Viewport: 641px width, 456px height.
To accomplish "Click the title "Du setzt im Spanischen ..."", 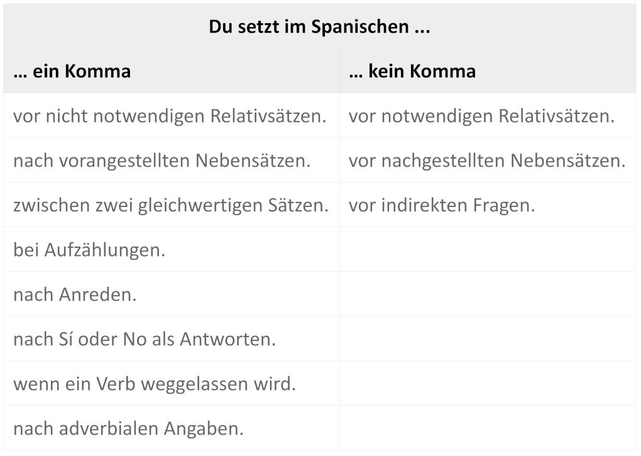I will click(319, 27).
